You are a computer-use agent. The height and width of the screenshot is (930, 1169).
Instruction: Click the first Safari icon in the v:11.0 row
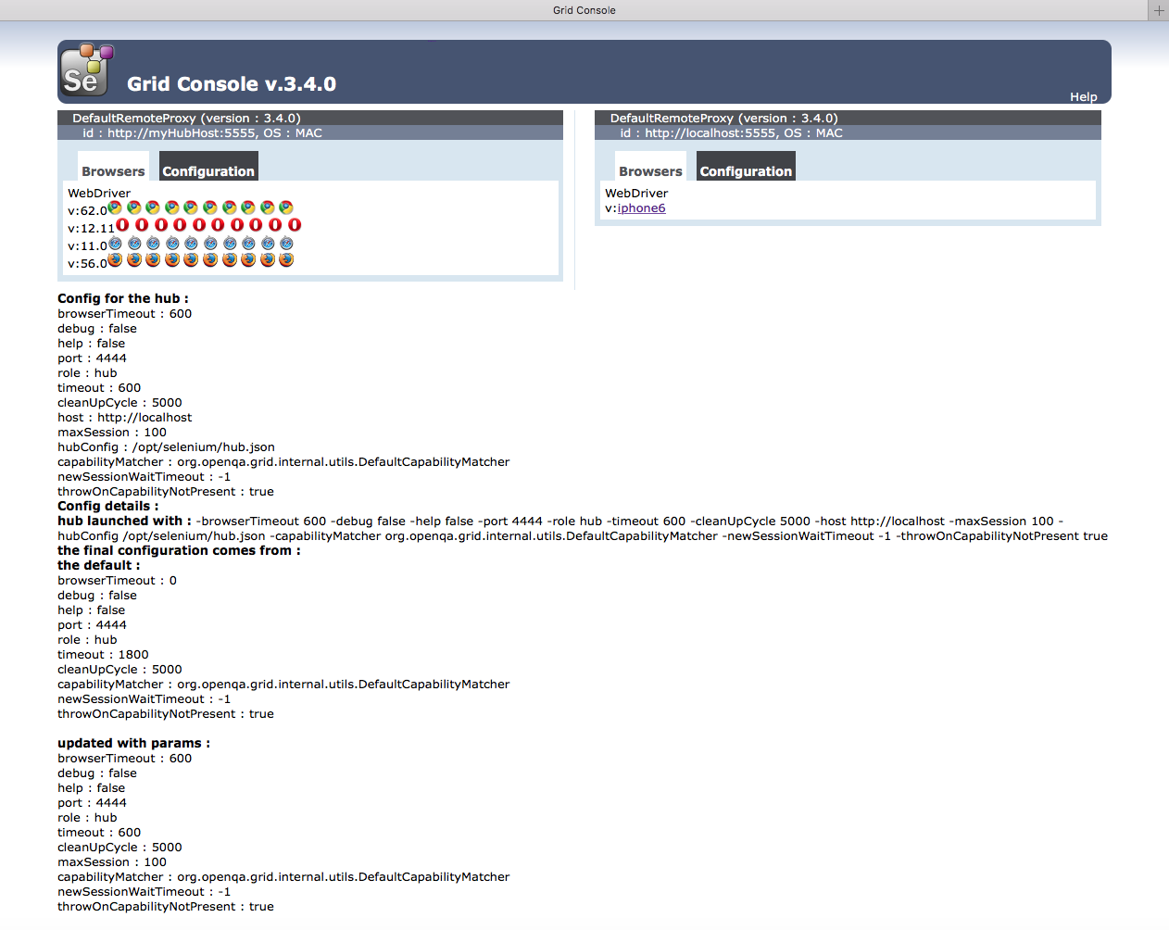pos(115,243)
